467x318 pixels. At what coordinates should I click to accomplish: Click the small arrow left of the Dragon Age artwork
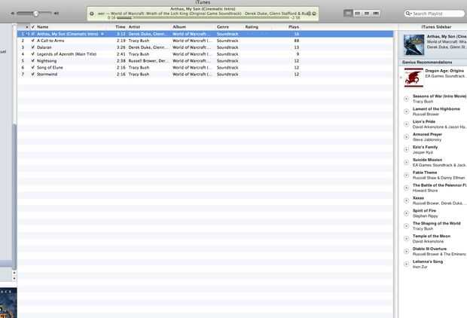[401, 78]
